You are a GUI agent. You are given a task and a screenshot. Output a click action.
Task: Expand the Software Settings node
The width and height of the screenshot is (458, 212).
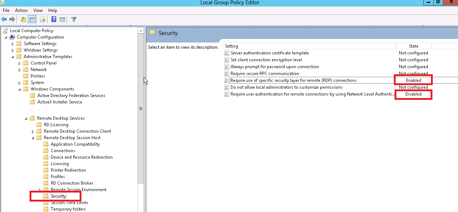13,44
